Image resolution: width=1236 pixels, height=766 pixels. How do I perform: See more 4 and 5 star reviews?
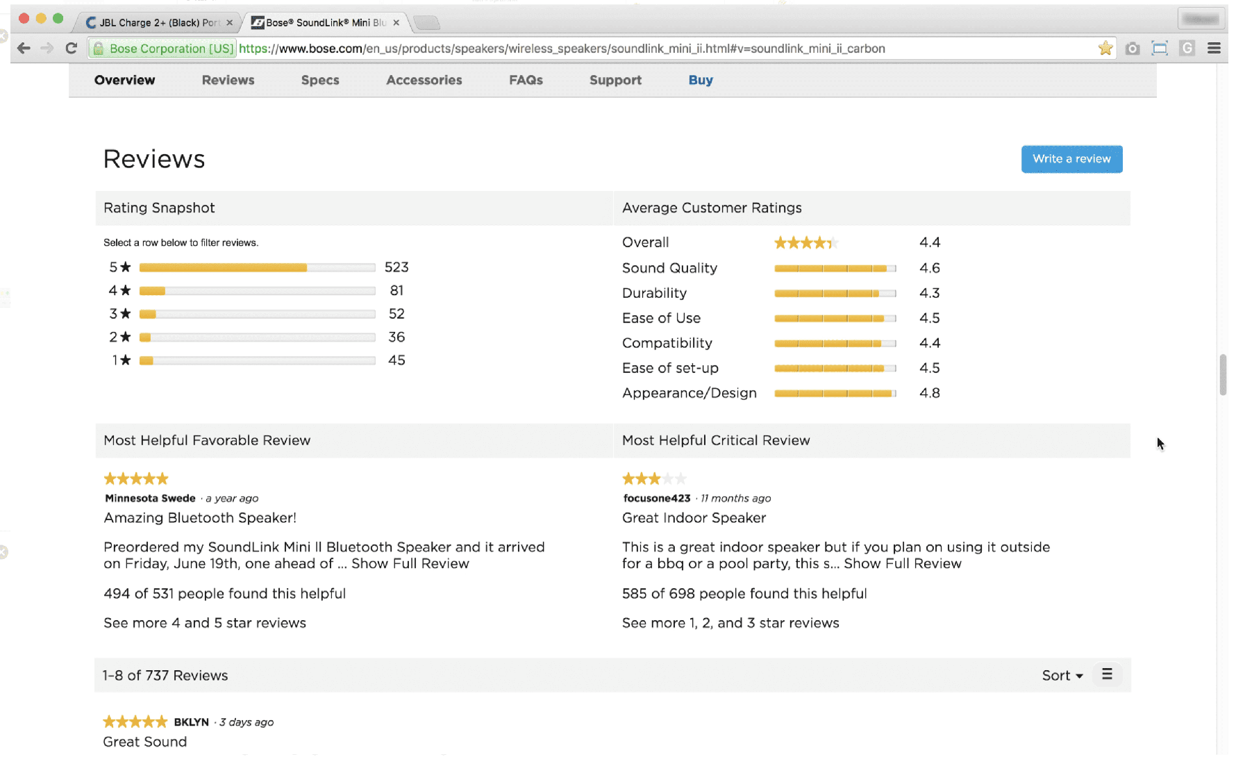point(205,623)
